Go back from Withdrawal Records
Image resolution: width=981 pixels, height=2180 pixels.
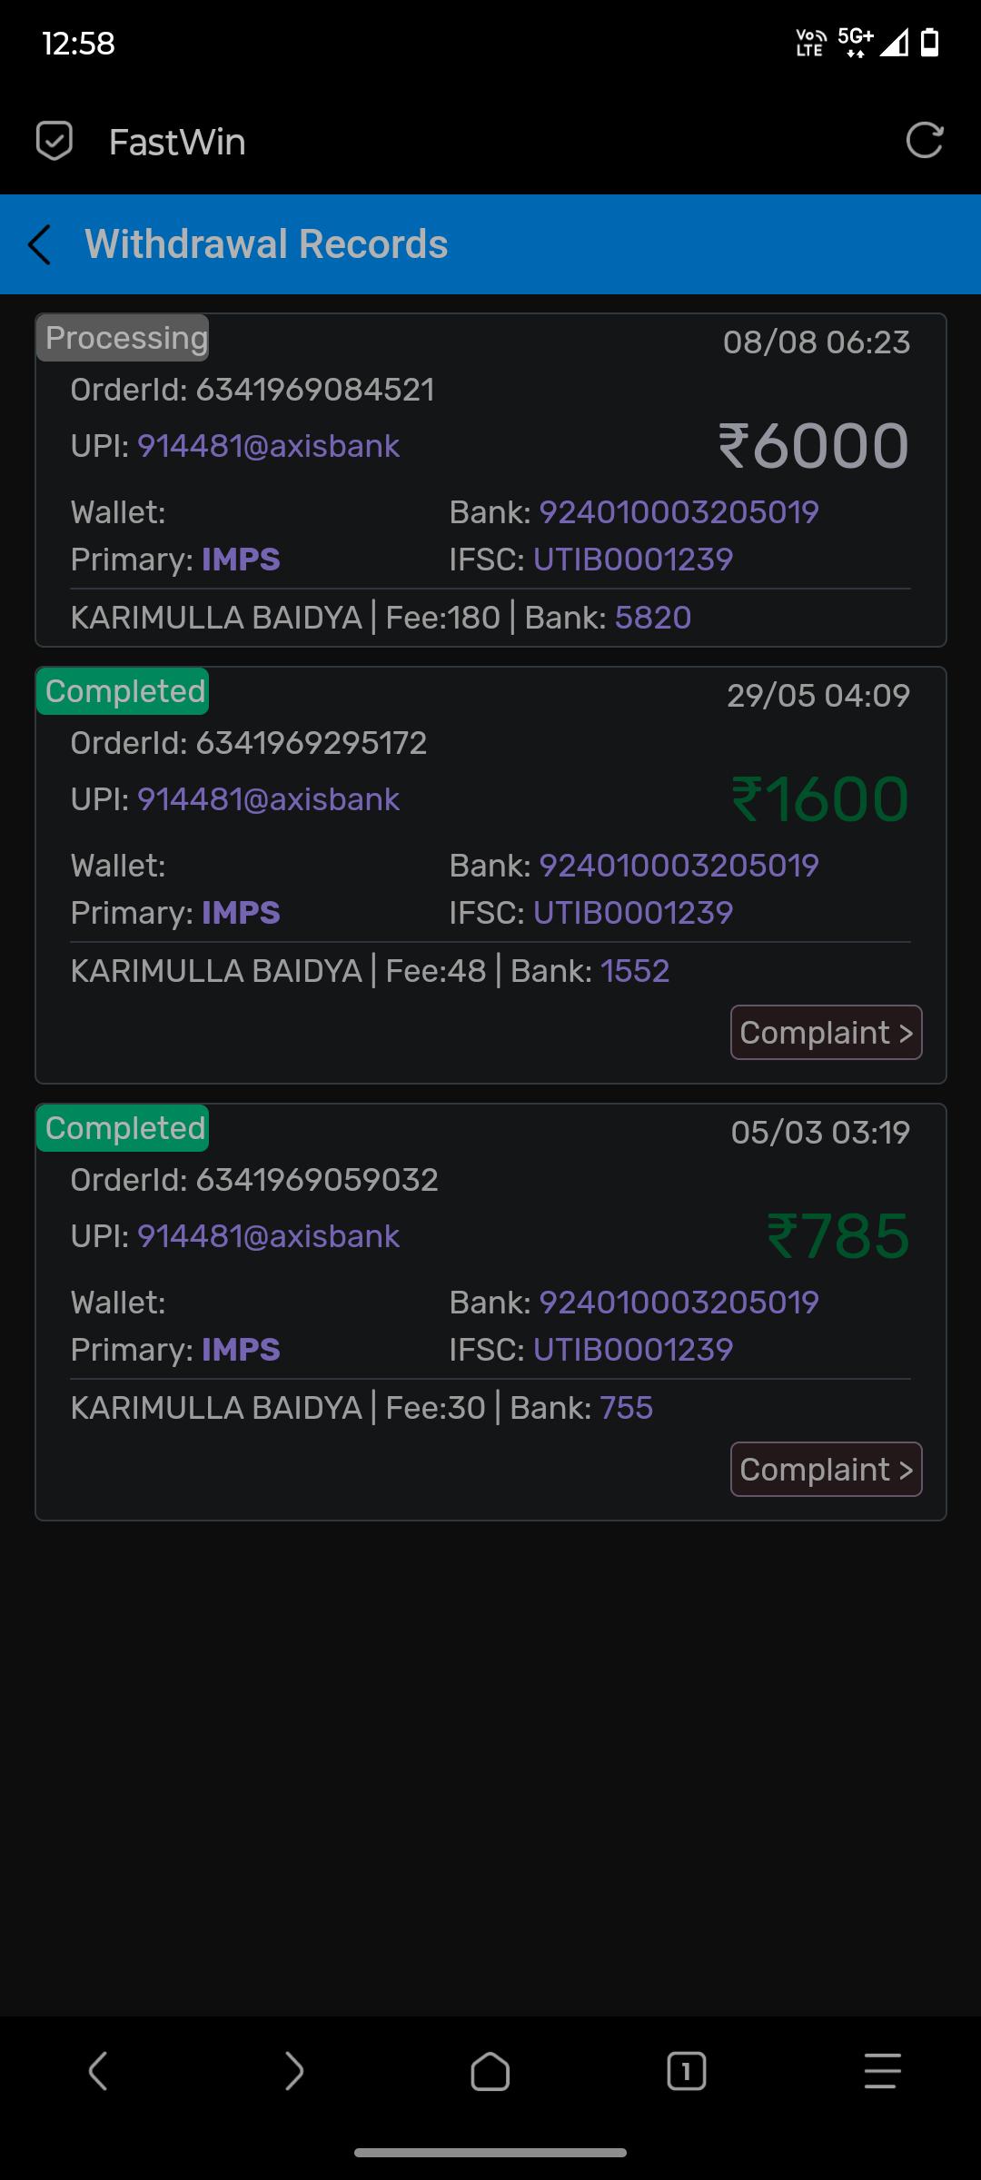tap(40, 244)
